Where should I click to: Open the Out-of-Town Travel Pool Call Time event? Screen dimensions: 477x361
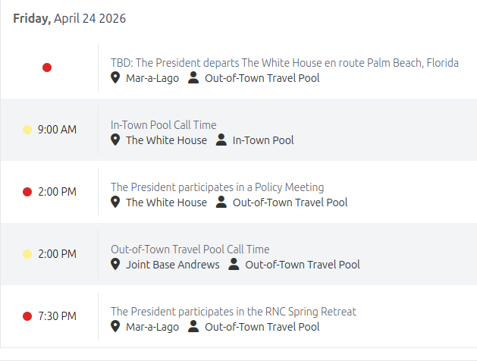tap(190, 250)
